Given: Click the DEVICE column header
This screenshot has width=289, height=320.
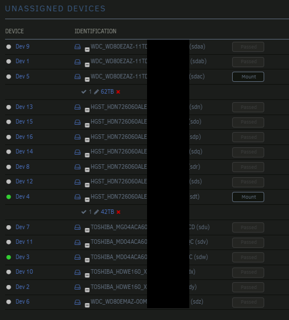Looking at the screenshot, I should pyautogui.click(x=15, y=31).
